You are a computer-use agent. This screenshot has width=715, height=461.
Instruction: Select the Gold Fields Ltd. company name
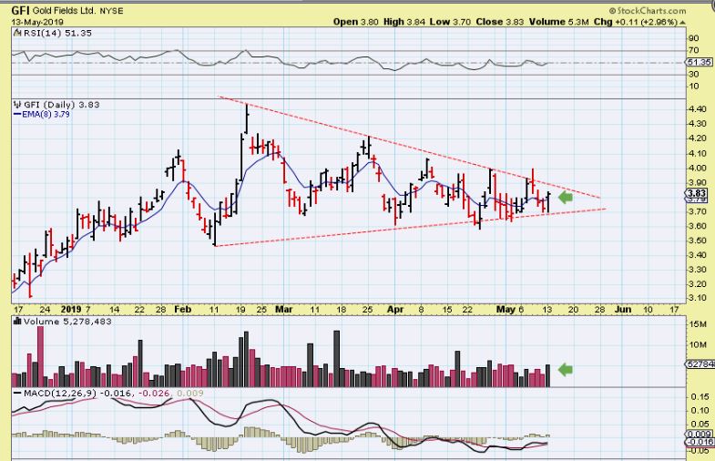click(65, 11)
